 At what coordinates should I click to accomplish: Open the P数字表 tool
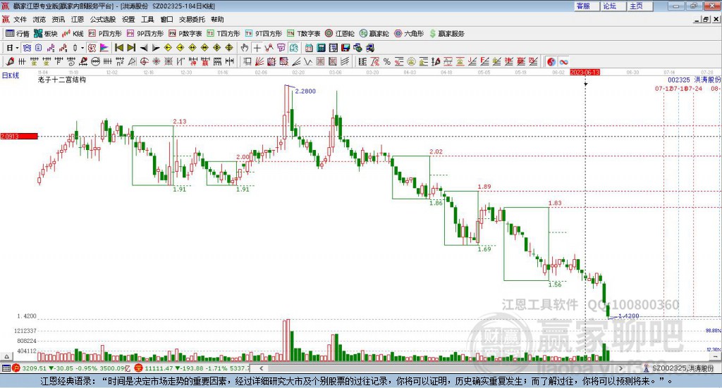pyautogui.click(x=185, y=34)
